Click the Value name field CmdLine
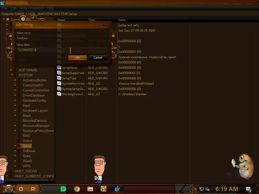Viewport: 259px width, 194px height. tap(62, 38)
